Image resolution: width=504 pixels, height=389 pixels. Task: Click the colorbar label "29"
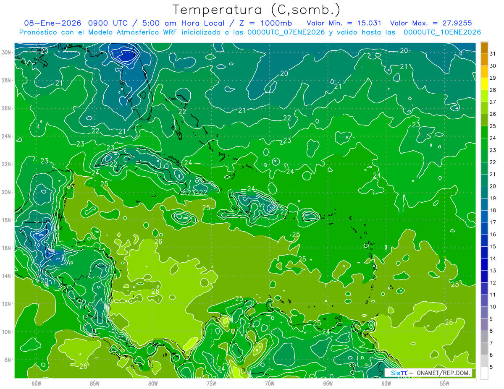pyautogui.click(x=493, y=78)
